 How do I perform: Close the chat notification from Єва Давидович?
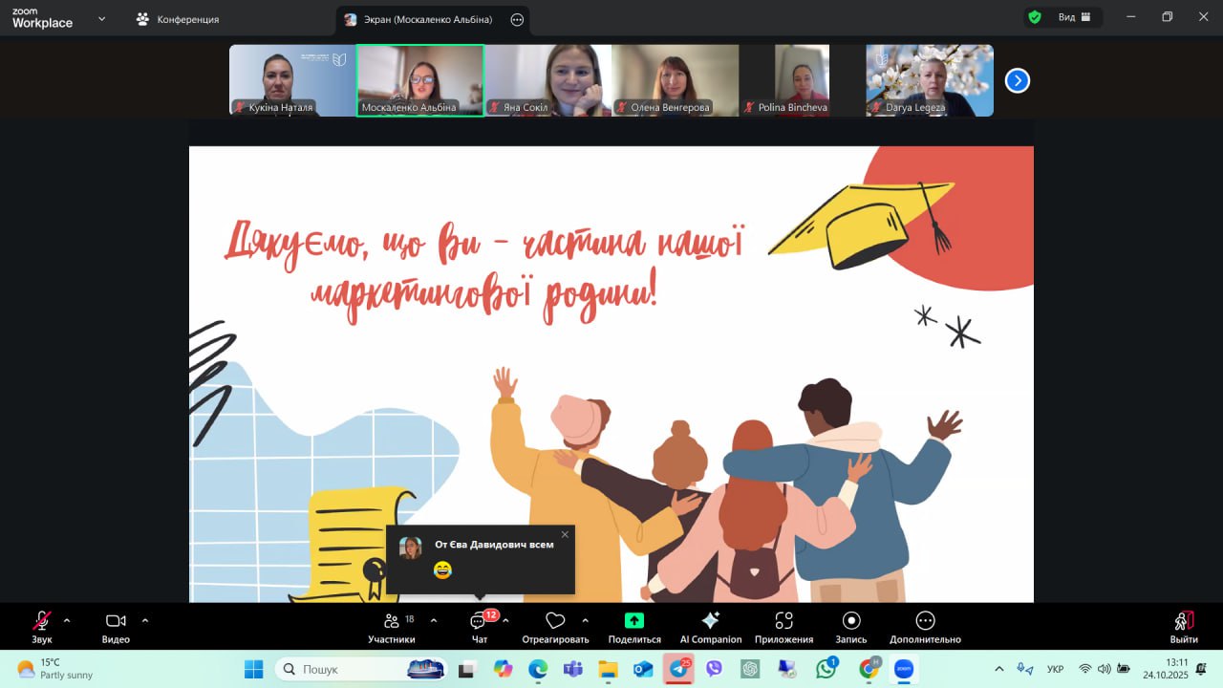[x=565, y=535]
